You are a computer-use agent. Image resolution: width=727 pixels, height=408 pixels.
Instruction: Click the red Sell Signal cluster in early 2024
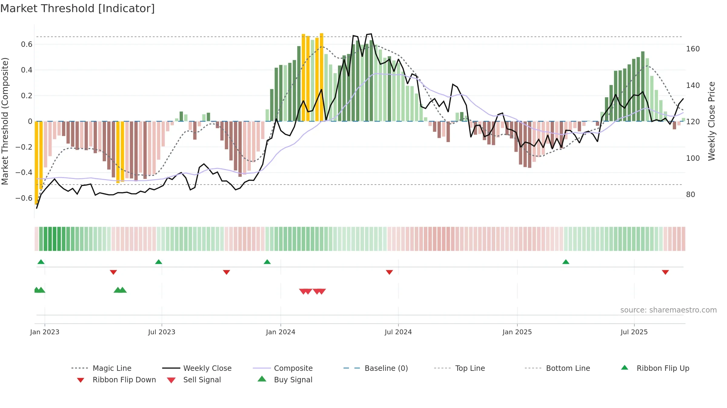[x=312, y=291]
